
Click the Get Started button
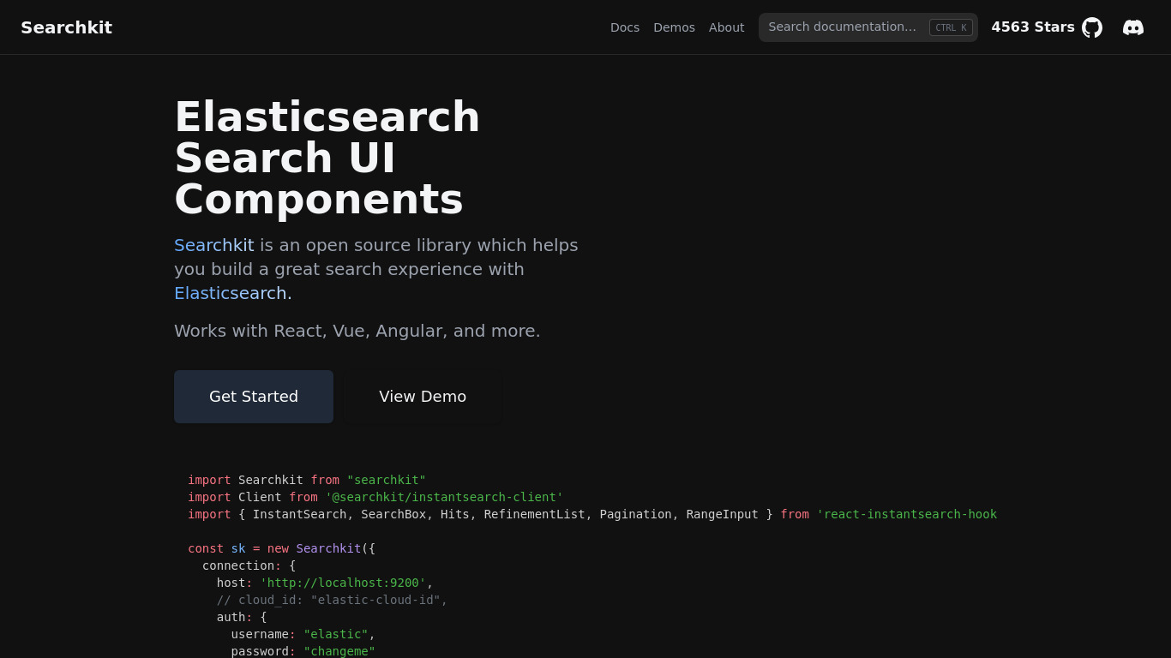tap(254, 397)
